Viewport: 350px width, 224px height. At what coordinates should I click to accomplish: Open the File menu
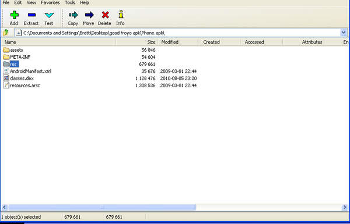(x=6, y=3)
